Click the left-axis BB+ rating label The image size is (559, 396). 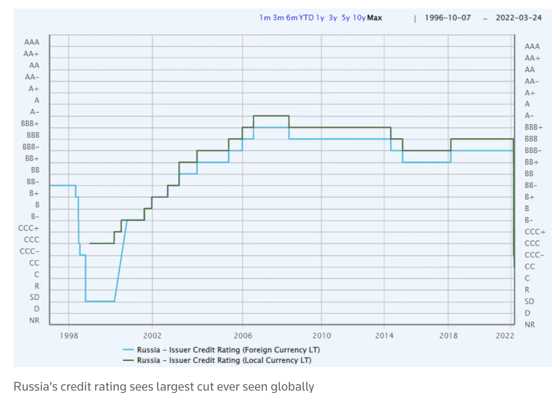click(32, 159)
